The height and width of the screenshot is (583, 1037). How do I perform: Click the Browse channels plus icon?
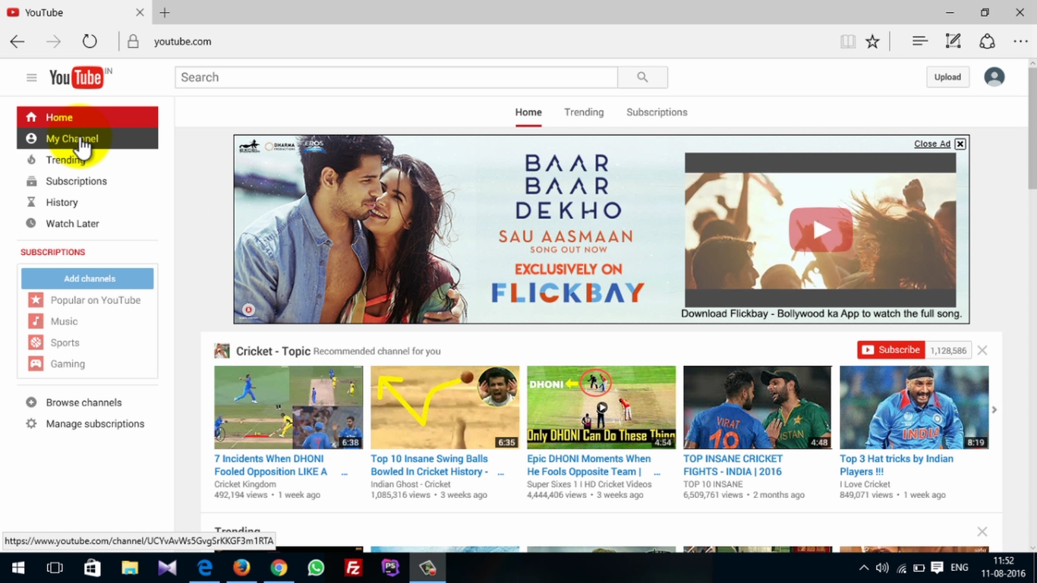(31, 402)
